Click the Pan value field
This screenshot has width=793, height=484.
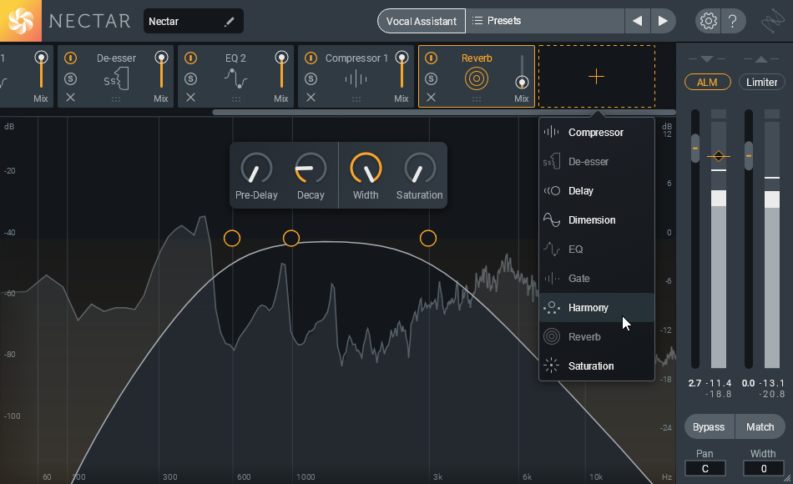[705, 468]
